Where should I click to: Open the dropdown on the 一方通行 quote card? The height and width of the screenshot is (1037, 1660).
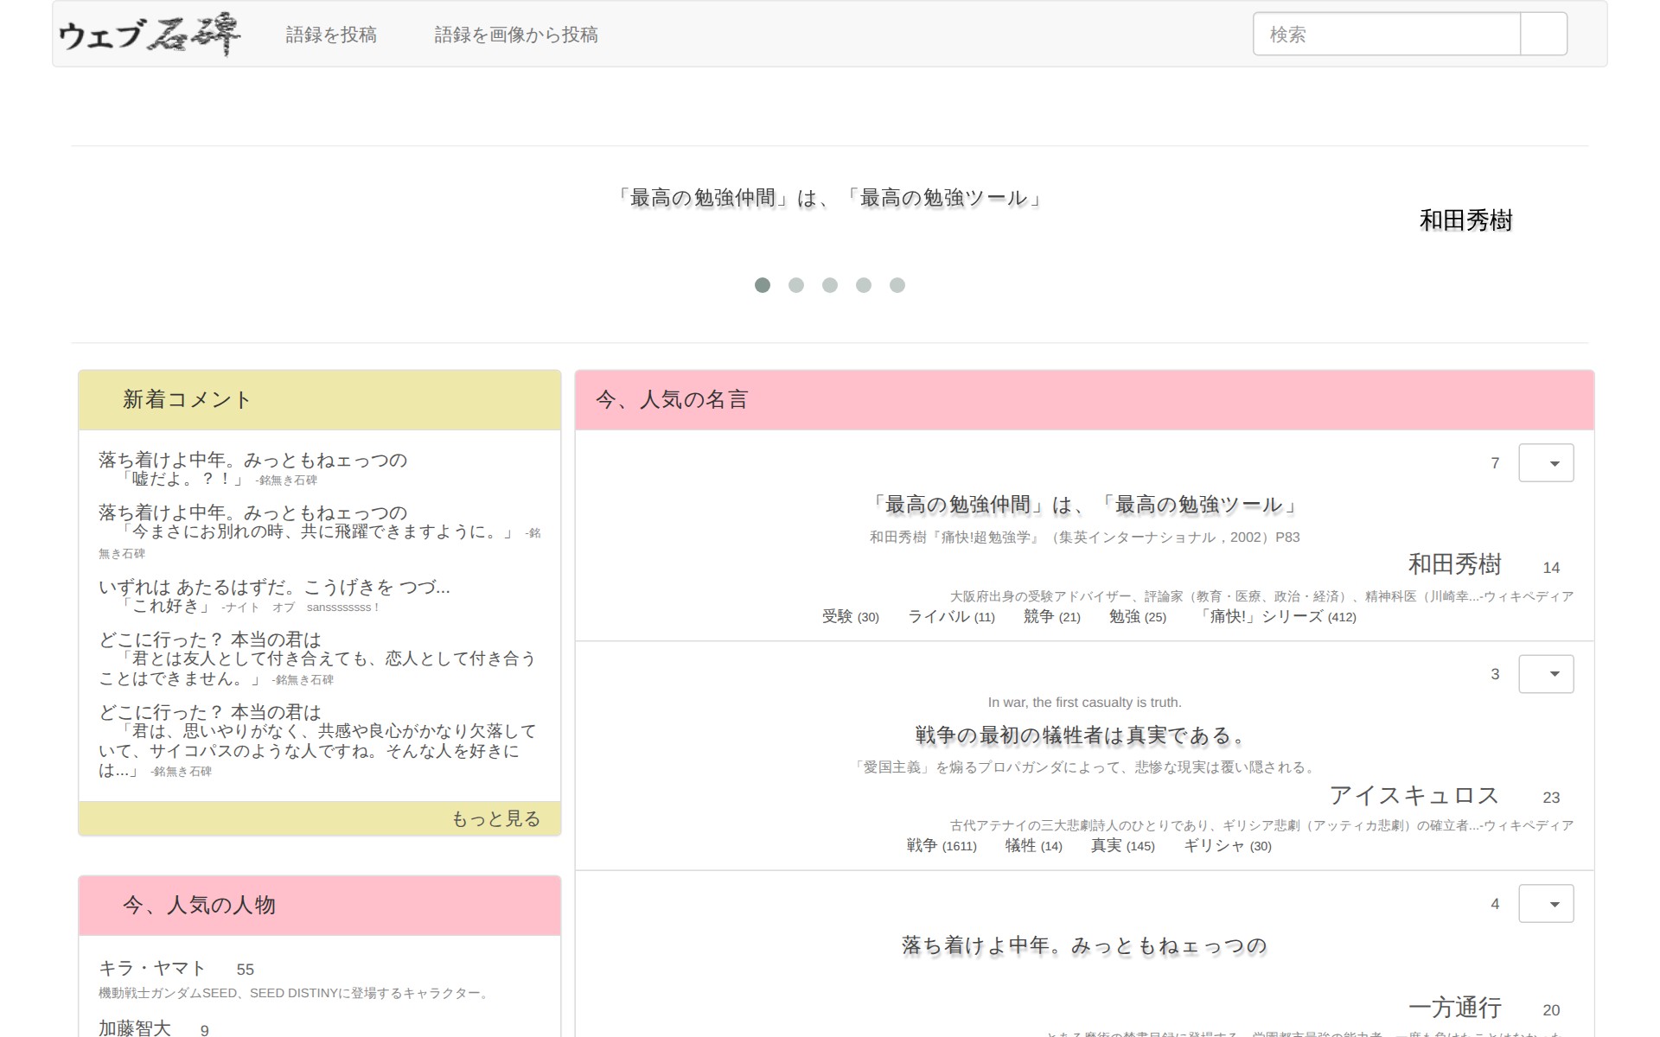(x=1546, y=904)
